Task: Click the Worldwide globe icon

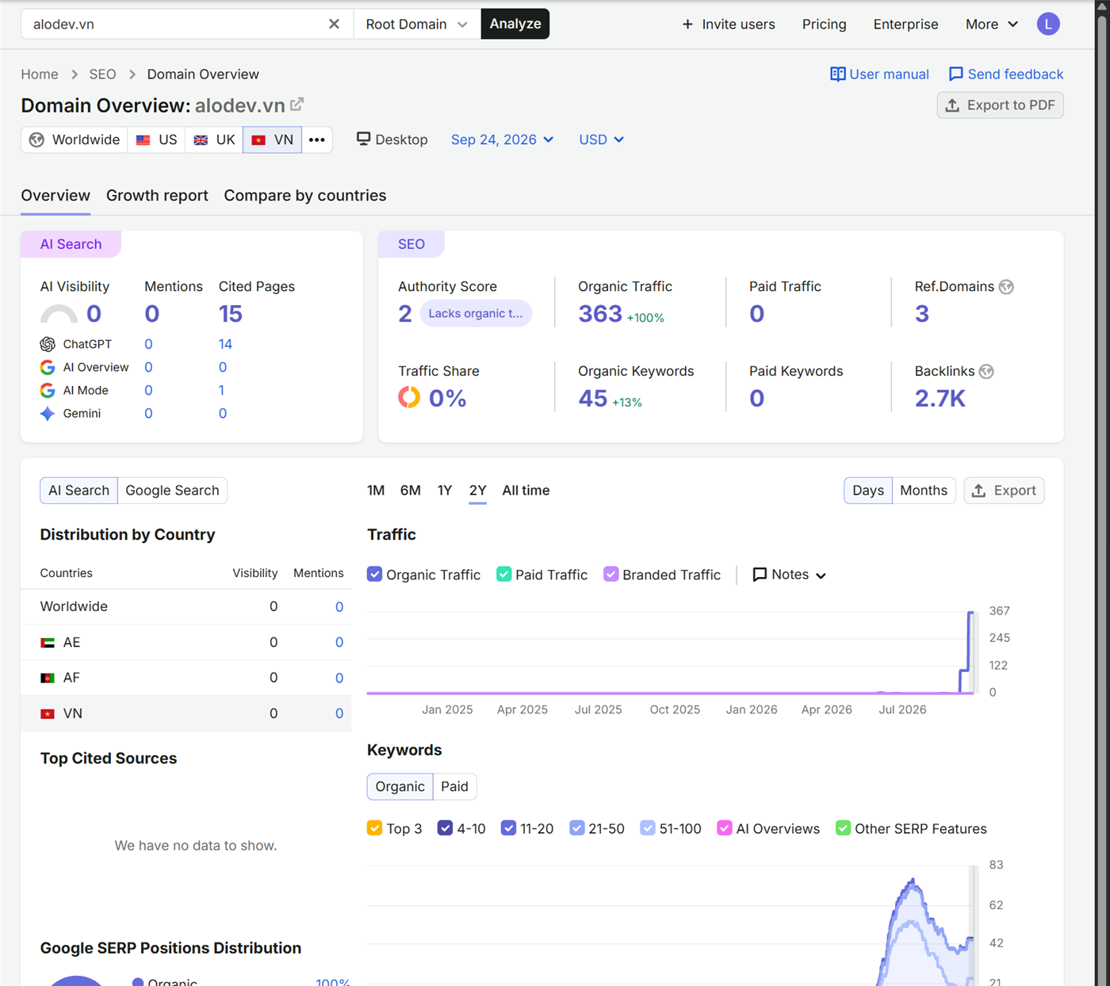Action: click(36, 139)
